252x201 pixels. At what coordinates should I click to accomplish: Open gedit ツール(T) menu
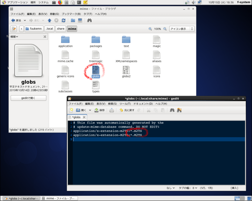(125, 104)
